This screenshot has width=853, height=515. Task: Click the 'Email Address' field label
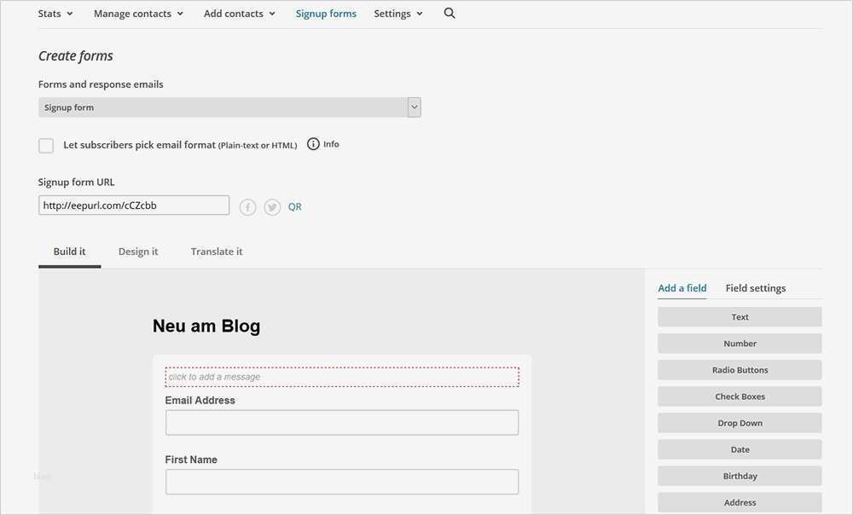coord(200,400)
